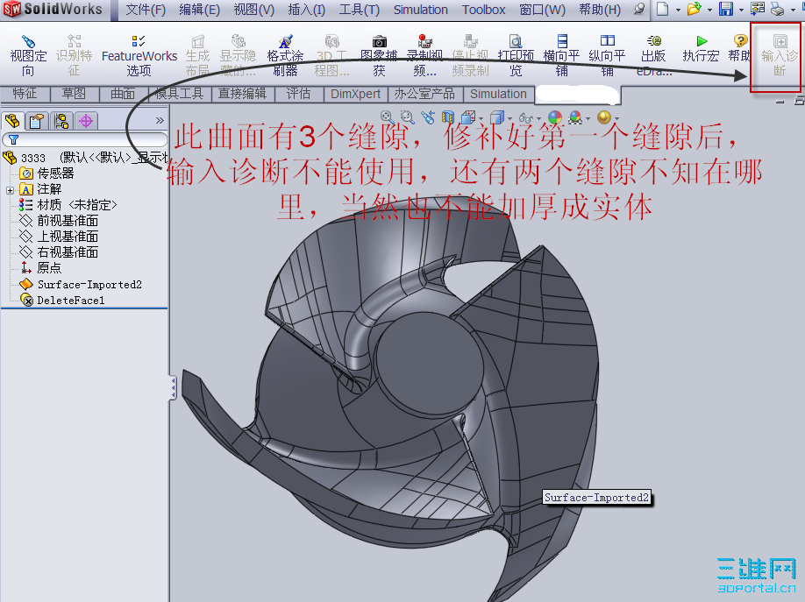Click the icon left of Print in title bar
805x602 pixels.
tap(758, 9)
